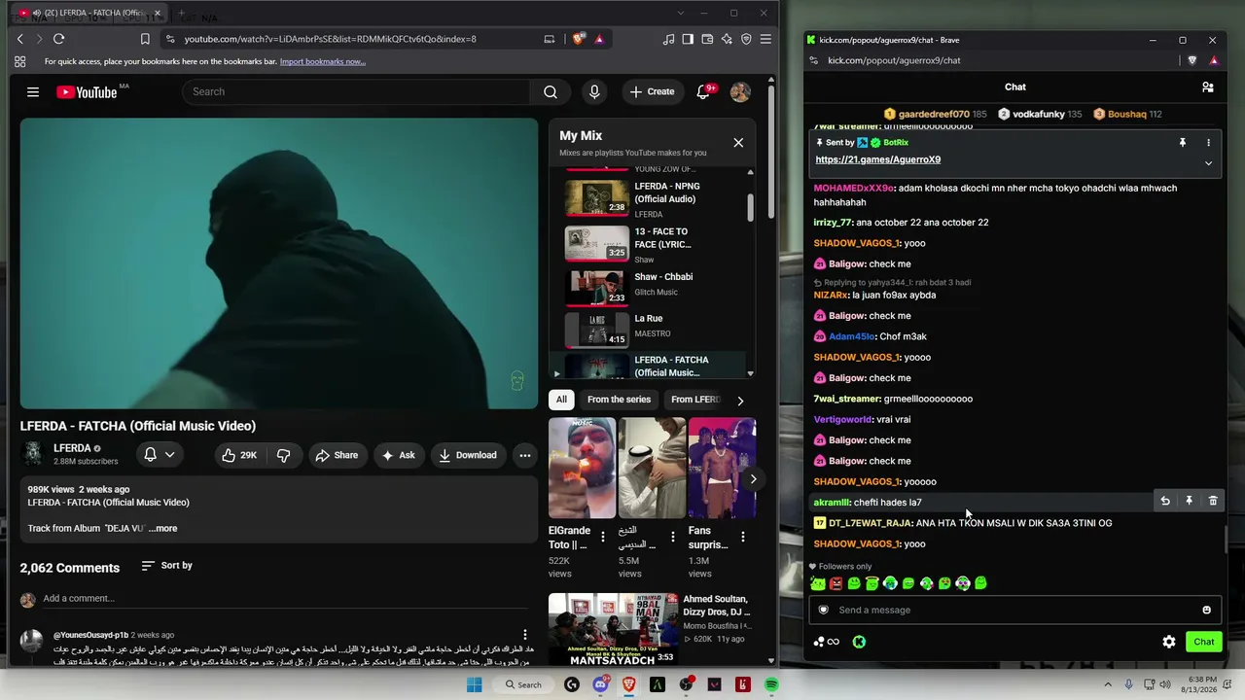Viewport: 1245px width, 700px height.
Task: Open the Windows Start menu
Action: [475, 684]
